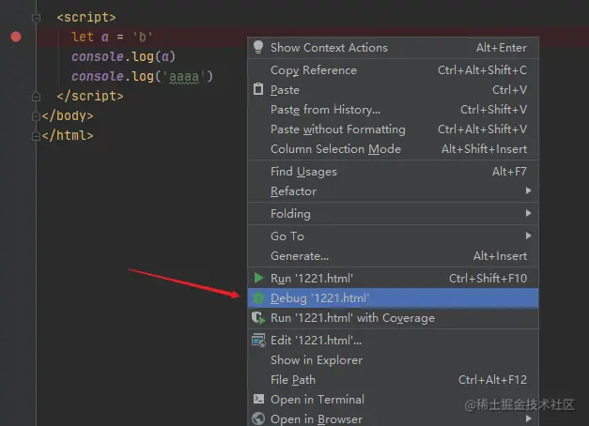Click the coverage shield icon for Run with Coverage
This screenshot has height=426, width=589.
pyautogui.click(x=258, y=318)
